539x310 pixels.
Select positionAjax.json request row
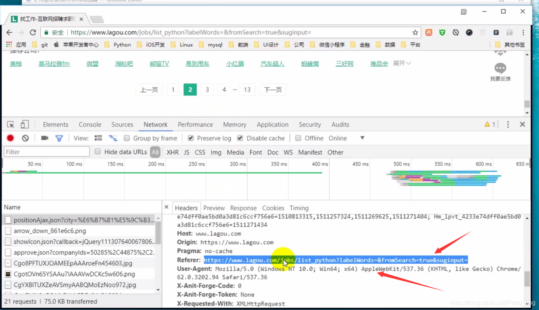80,220
